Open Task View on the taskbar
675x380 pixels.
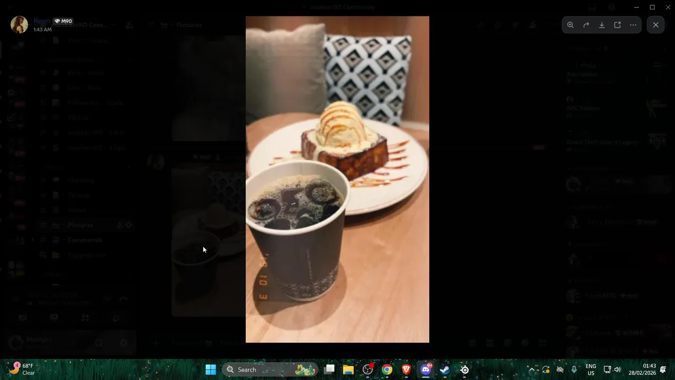coord(330,369)
